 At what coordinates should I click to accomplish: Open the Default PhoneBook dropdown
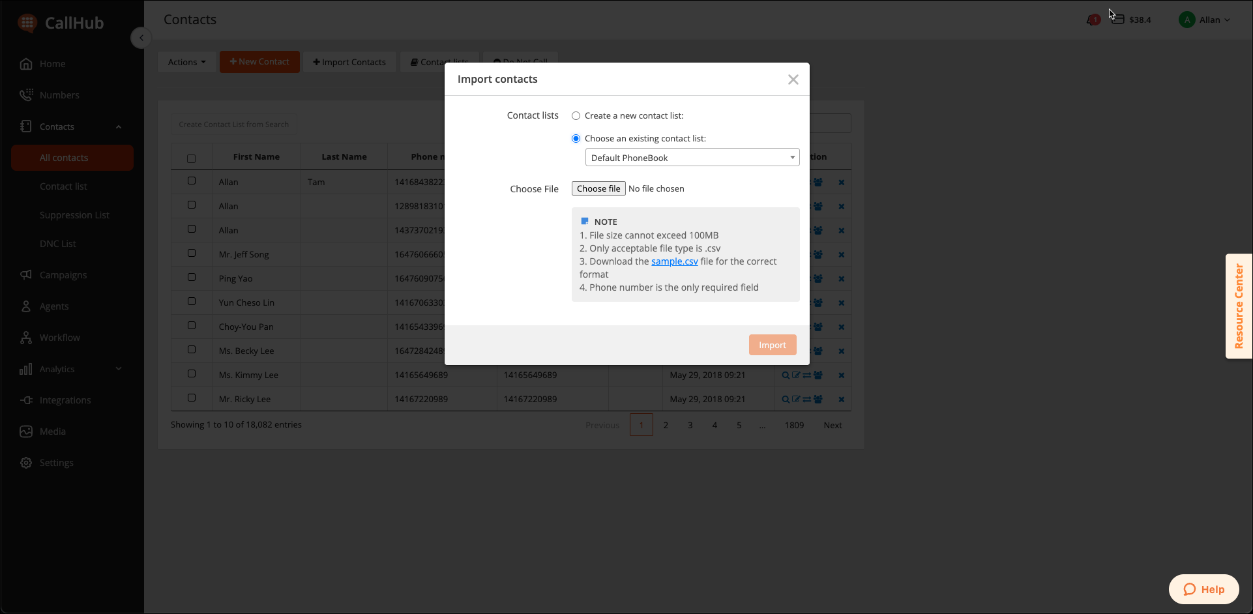[x=692, y=158]
